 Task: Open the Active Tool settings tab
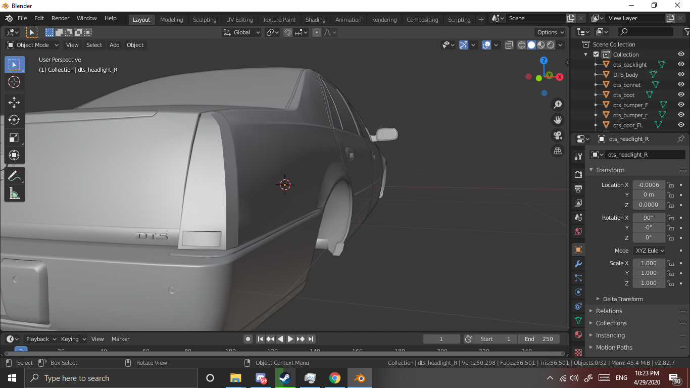[578, 157]
